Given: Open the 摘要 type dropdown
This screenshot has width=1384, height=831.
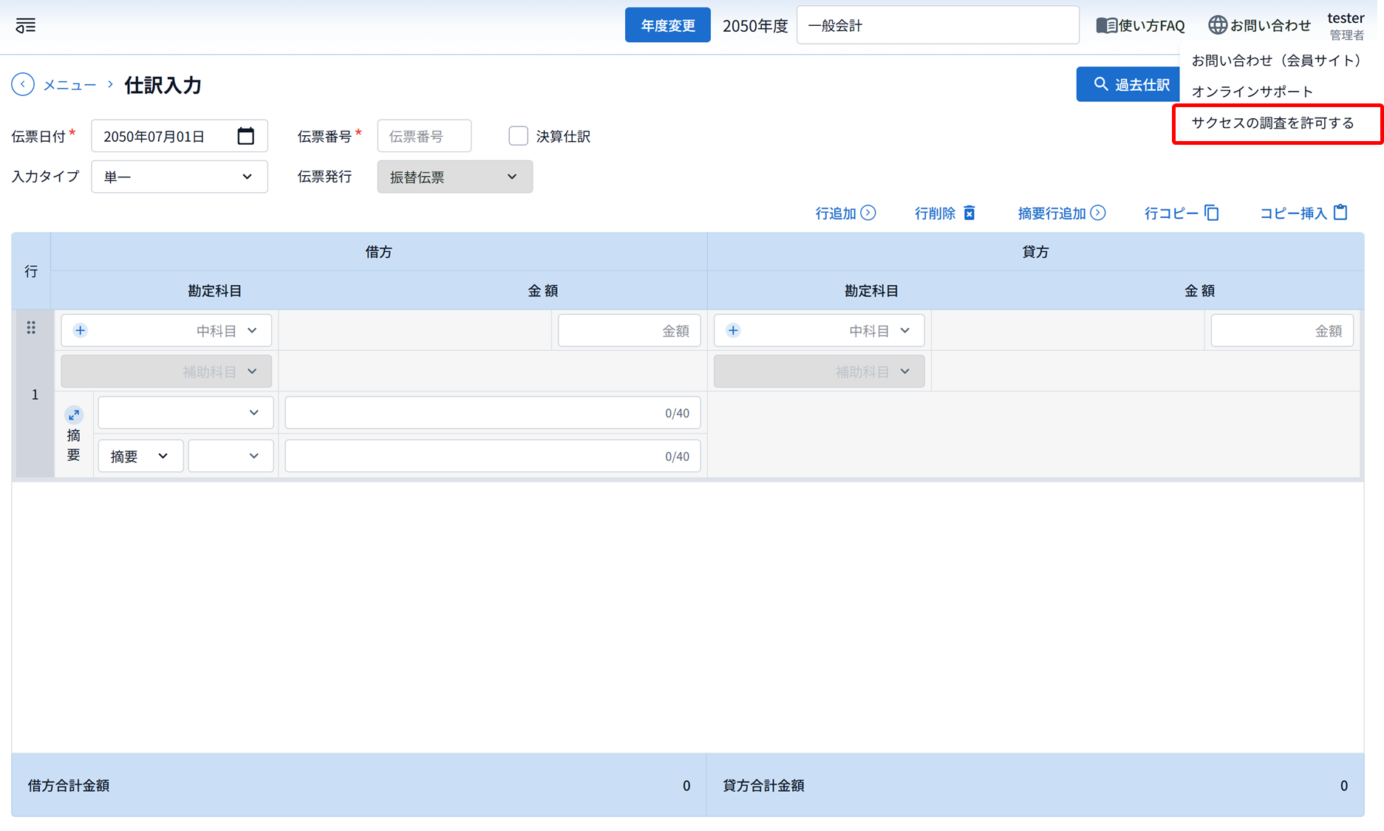Looking at the screenshot, I should [140, 456].
